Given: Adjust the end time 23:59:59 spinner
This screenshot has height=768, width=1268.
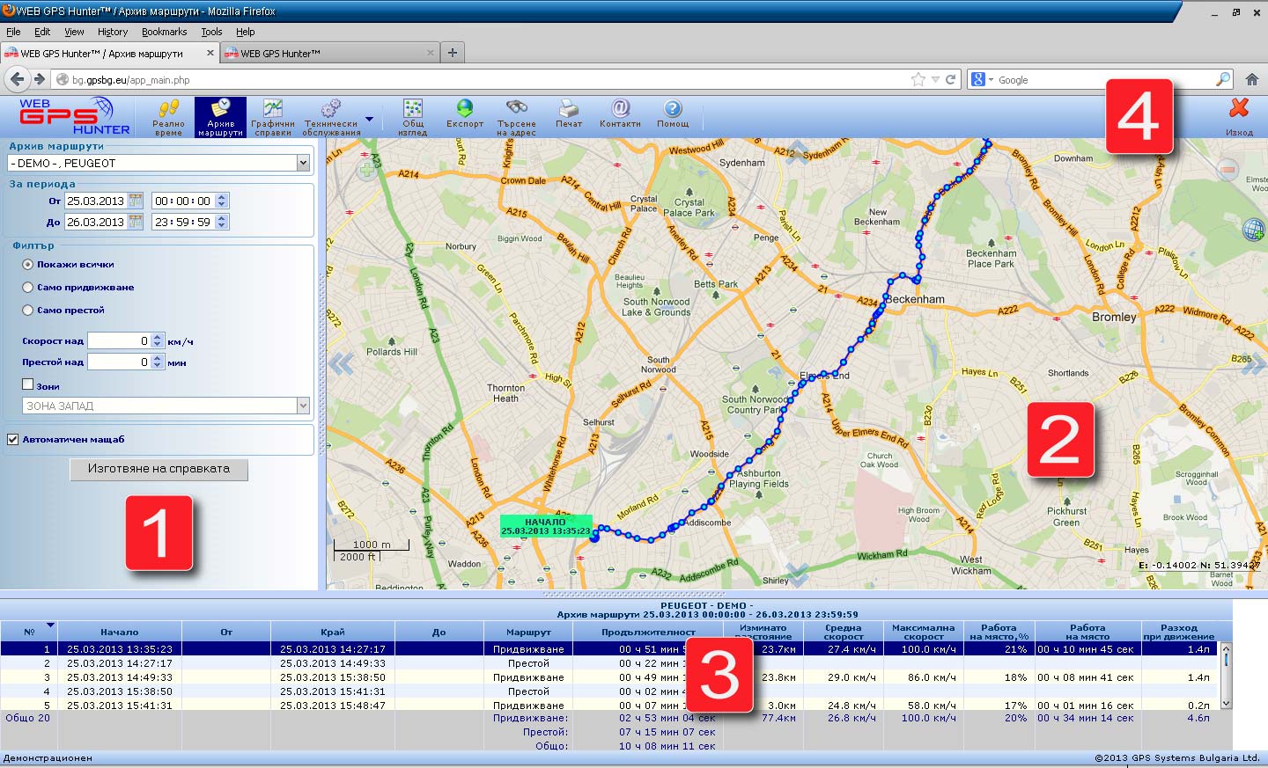Looking at the screenshot, I should pyautogui.click(x=222, y=222).
